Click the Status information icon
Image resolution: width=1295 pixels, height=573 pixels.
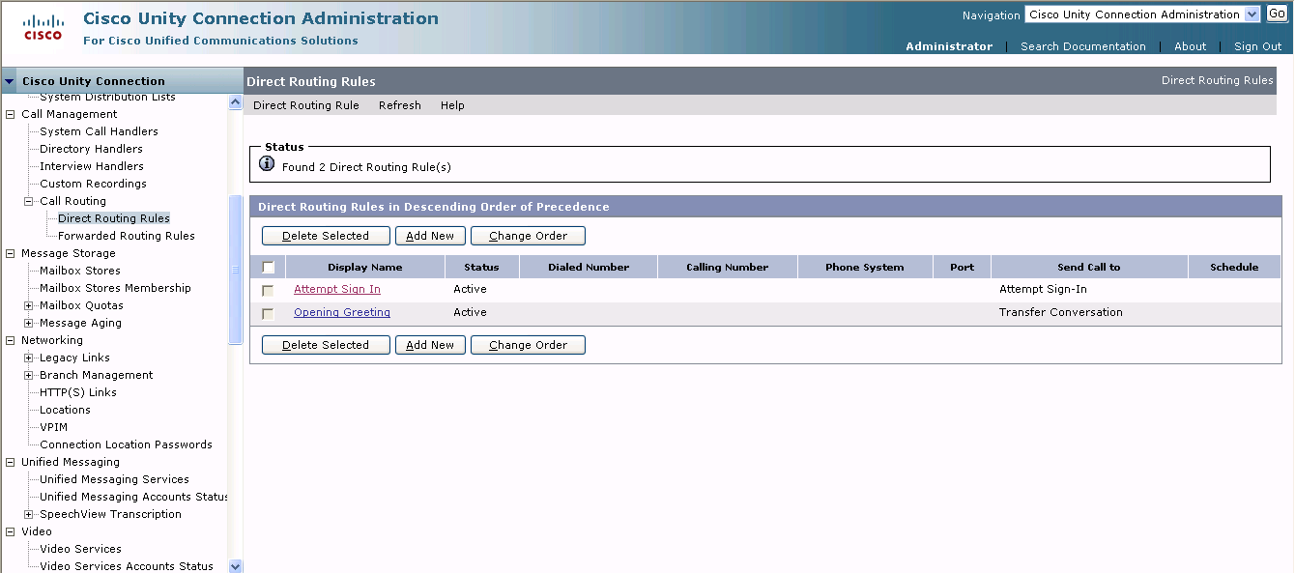(x=268, y=165)
